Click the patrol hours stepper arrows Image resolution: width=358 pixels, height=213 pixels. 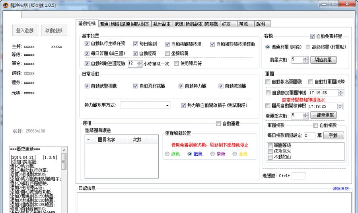(x=139, y=64)
